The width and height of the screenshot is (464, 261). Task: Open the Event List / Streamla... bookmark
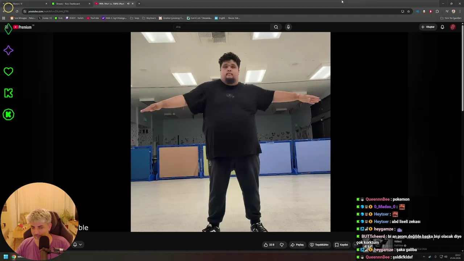tap(199, 18)
